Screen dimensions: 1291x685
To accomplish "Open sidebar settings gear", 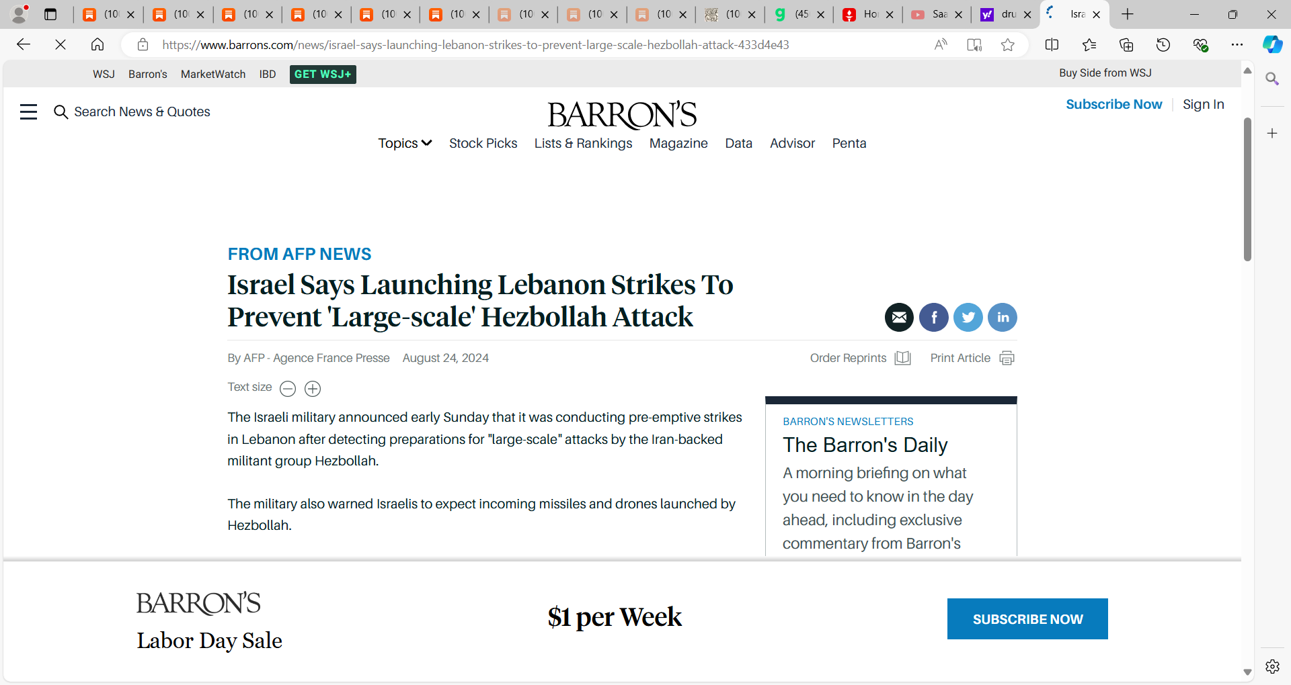I will coord(1272,666).
